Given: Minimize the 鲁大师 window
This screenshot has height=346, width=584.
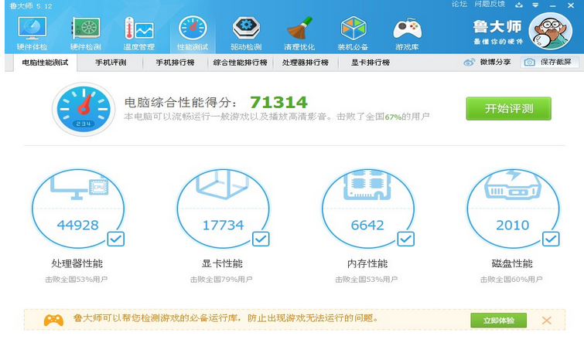Looking at the screenshot, I should click(553, 5).
